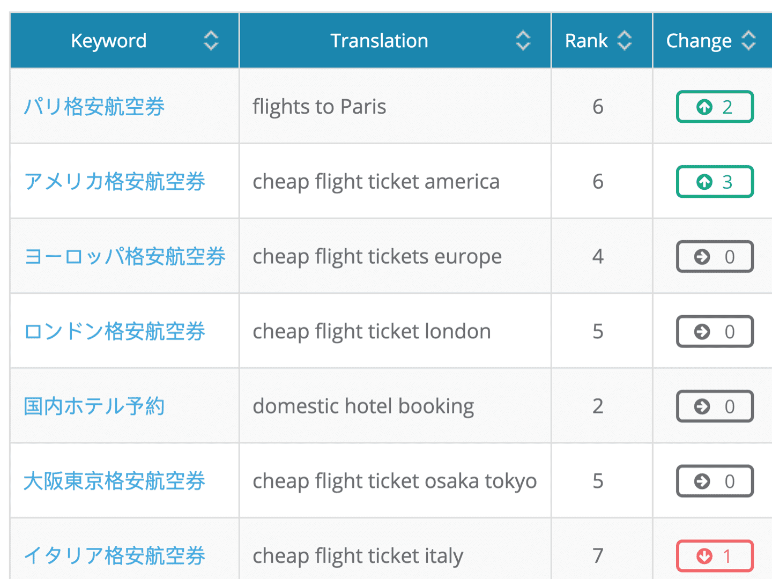
Task: Click the green up-arrow for america row
Action: 704,182
